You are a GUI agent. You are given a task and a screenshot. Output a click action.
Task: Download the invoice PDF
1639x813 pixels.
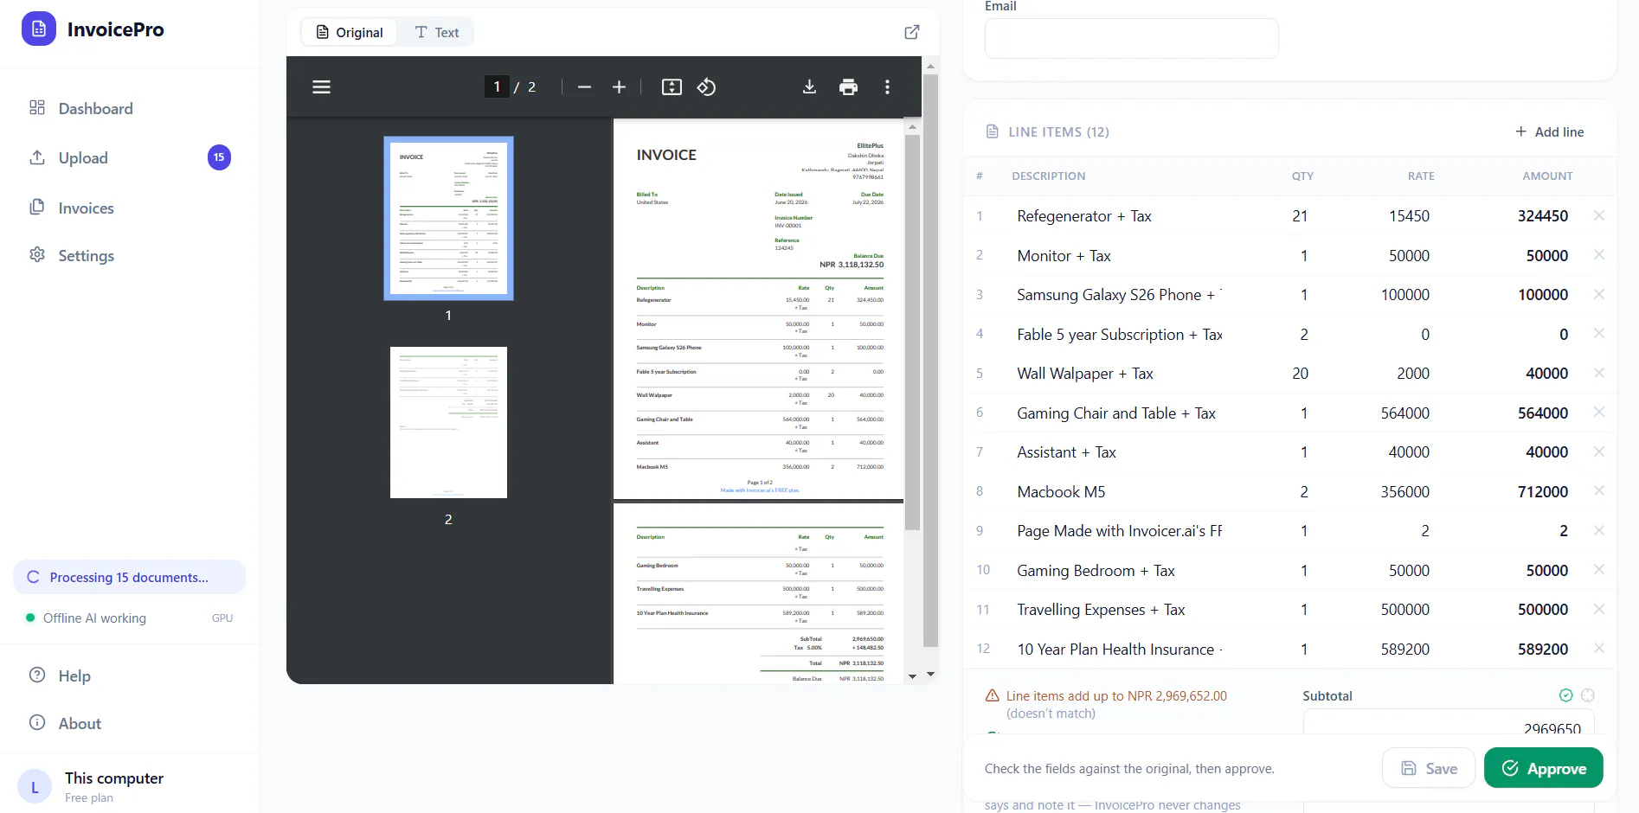point(809,87)
